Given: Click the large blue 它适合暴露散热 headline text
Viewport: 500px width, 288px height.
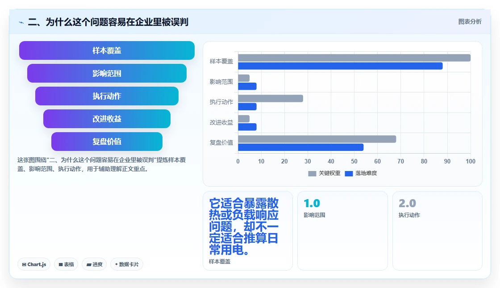Looking at the screenshot, I should point(244,226).
